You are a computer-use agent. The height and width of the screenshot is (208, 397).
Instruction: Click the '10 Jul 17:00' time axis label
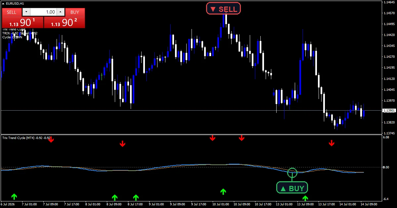coord(263,204)
